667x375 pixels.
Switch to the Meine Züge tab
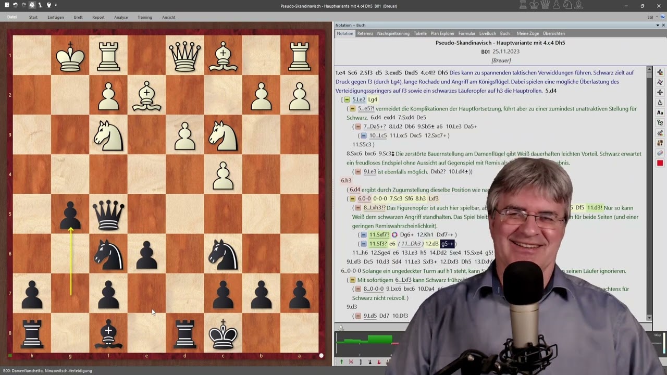coord(527,33)
